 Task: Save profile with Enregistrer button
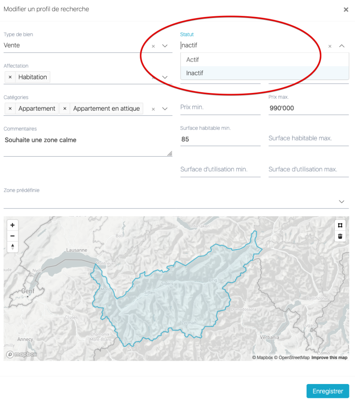point(327,391)
